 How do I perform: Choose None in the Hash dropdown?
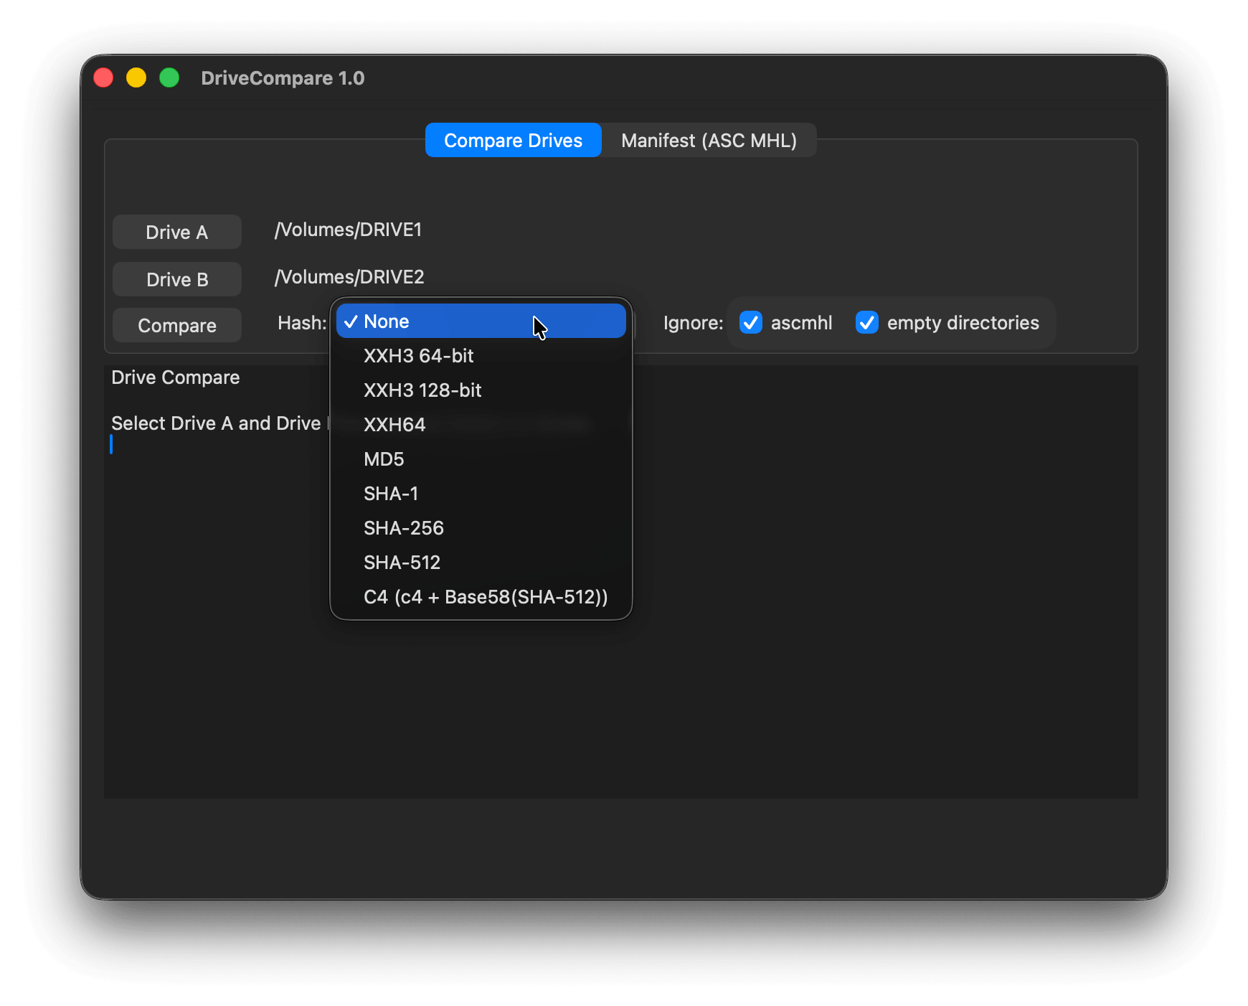481,321
